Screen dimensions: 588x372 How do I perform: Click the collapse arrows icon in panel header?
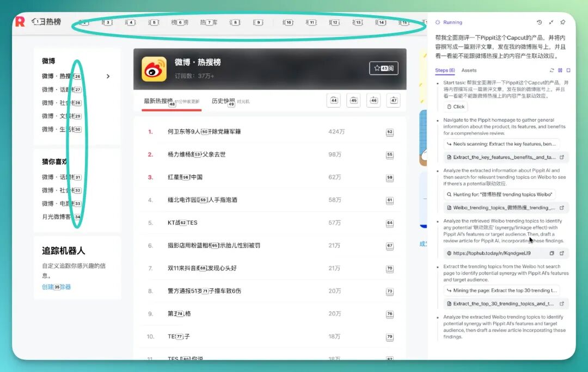click(x=551, y=22)
